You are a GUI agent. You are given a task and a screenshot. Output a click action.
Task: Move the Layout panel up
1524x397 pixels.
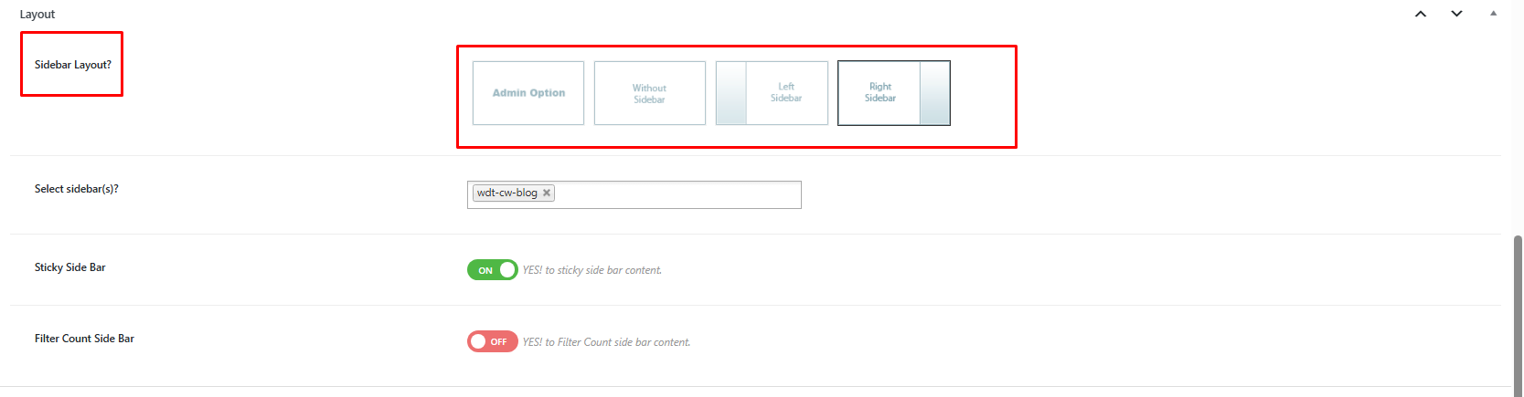(1421, 14)
